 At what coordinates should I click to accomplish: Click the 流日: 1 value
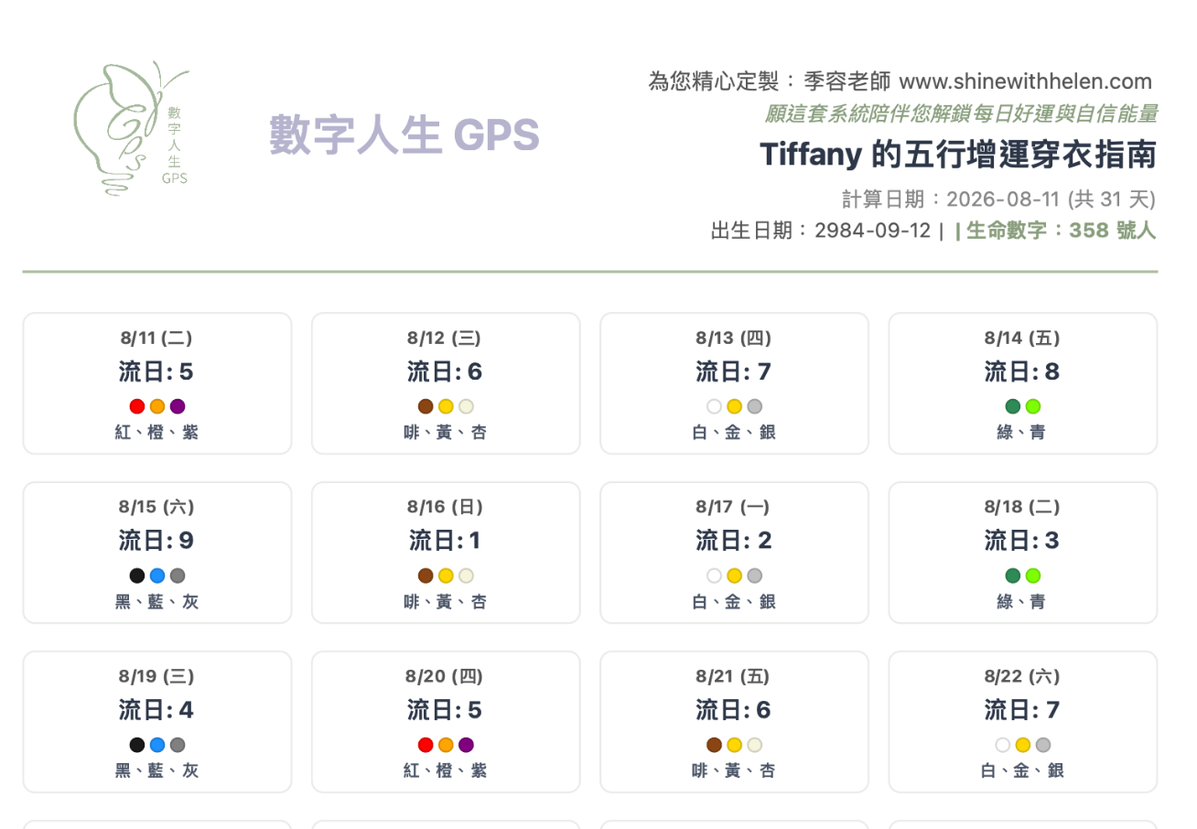445,541
